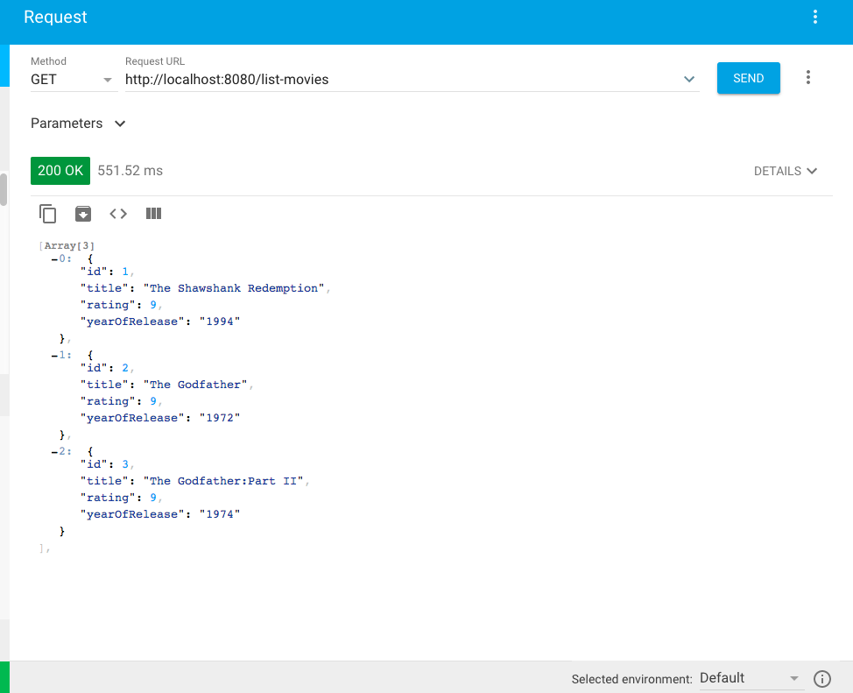Click the "1974" yearOfRelease value
This screenshot has width=853, height=693.
(220, 514)
